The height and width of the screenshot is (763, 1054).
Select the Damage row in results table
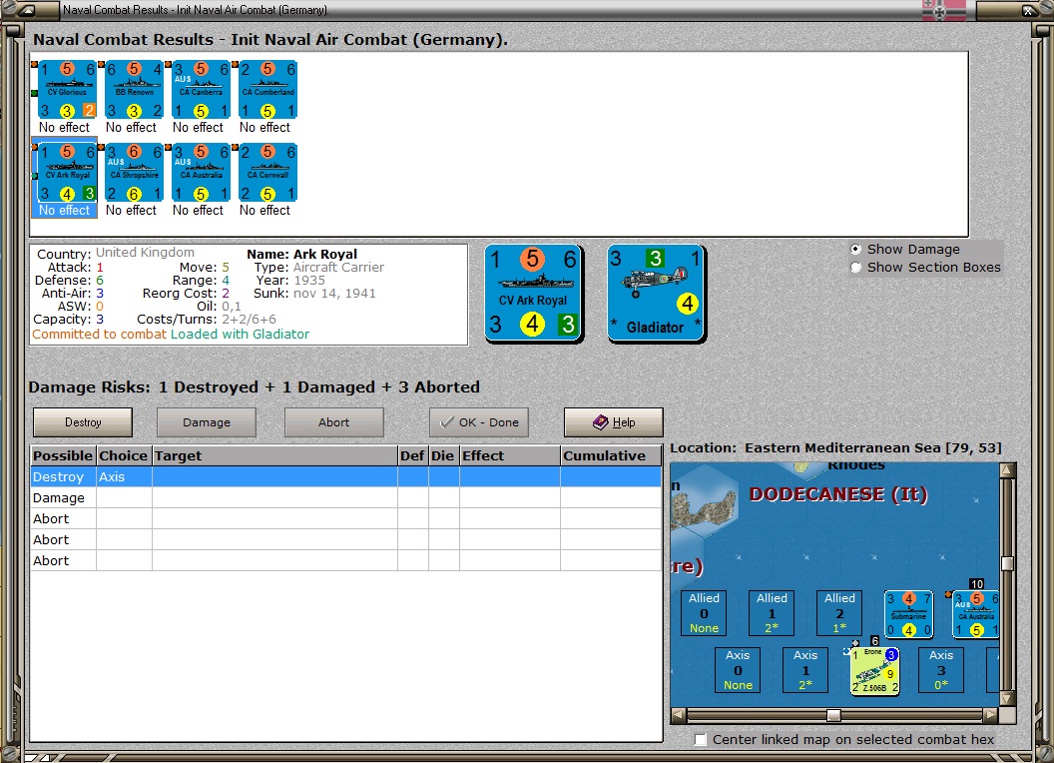pos(346,497)
